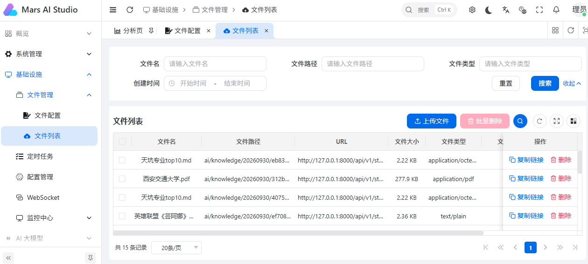Go to previous page
The image size is (588, 264).
(x=516, y=247)
